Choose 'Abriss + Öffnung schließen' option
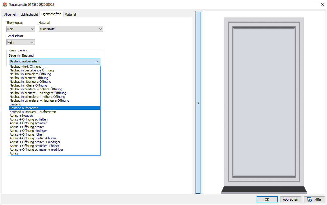327x205 pixels. [x=29, y=119]
